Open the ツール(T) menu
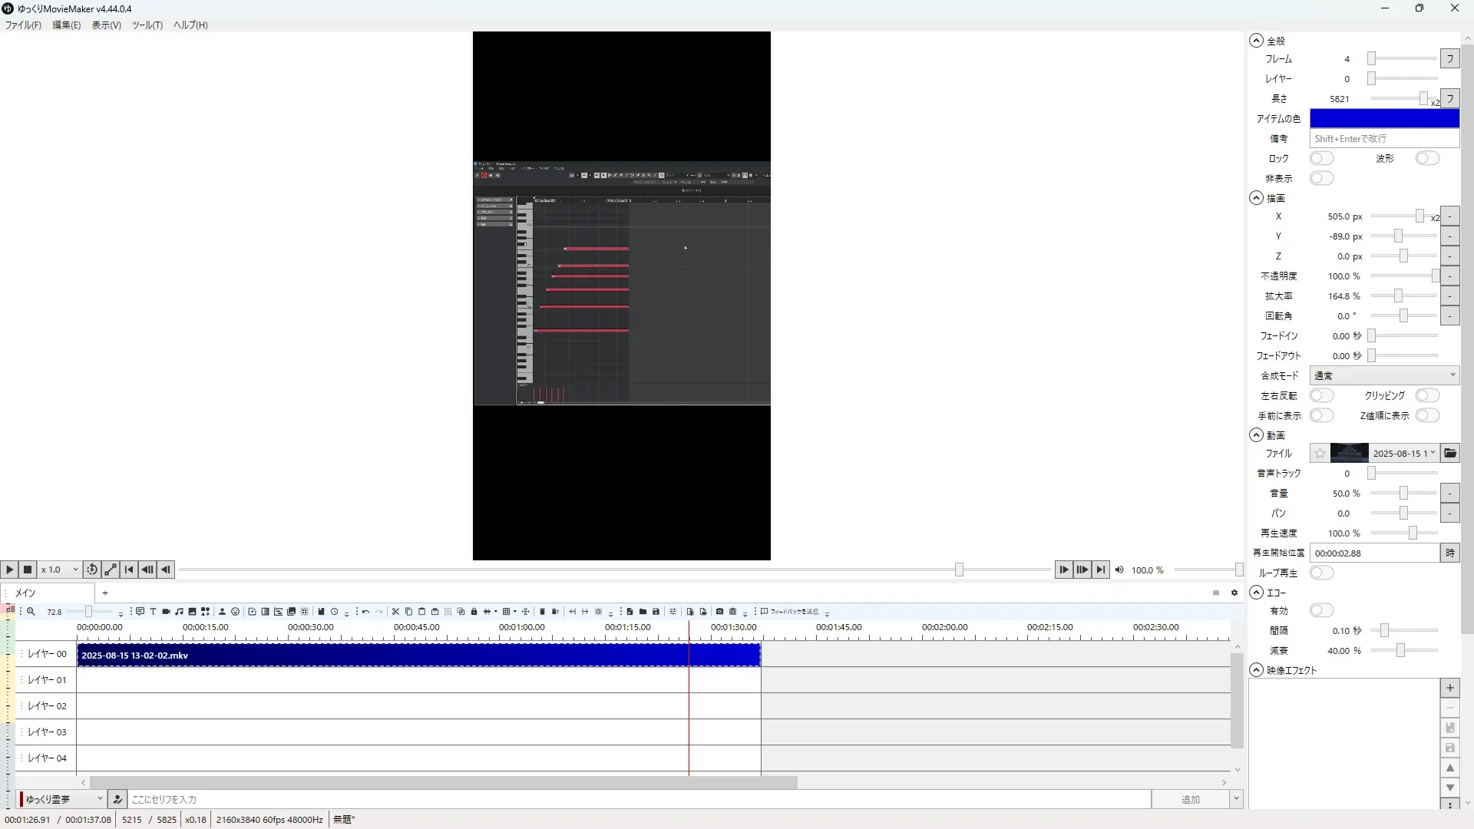The height and width of the screenshot is (829, 1474). (147, 25)
